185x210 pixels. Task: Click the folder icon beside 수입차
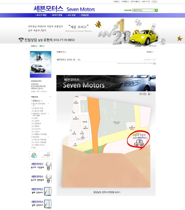pos(33,132)
